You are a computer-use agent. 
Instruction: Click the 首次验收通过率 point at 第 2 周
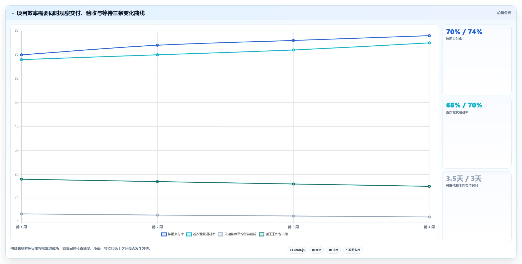(x=157, y=55)
